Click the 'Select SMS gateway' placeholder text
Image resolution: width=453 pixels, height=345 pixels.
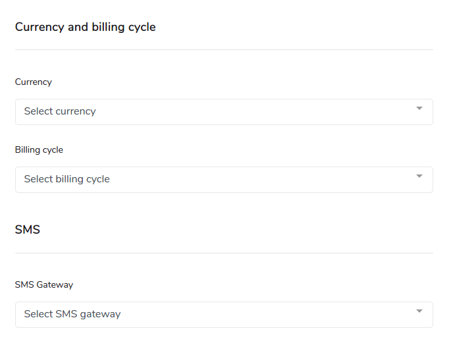(x=72, y=314)
